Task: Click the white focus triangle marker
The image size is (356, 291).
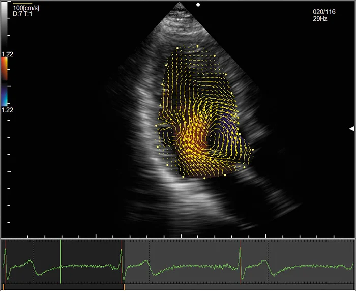Action: [x=350, y=128]
